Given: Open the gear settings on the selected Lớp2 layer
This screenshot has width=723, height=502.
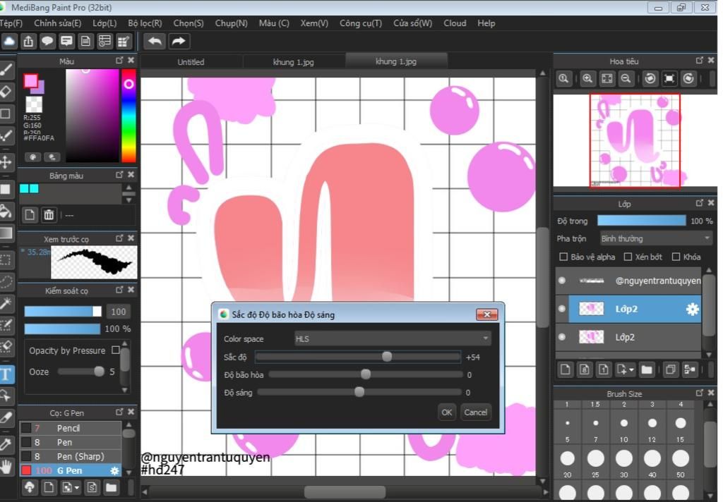Looking at the screenshot, I should point(692,309).
